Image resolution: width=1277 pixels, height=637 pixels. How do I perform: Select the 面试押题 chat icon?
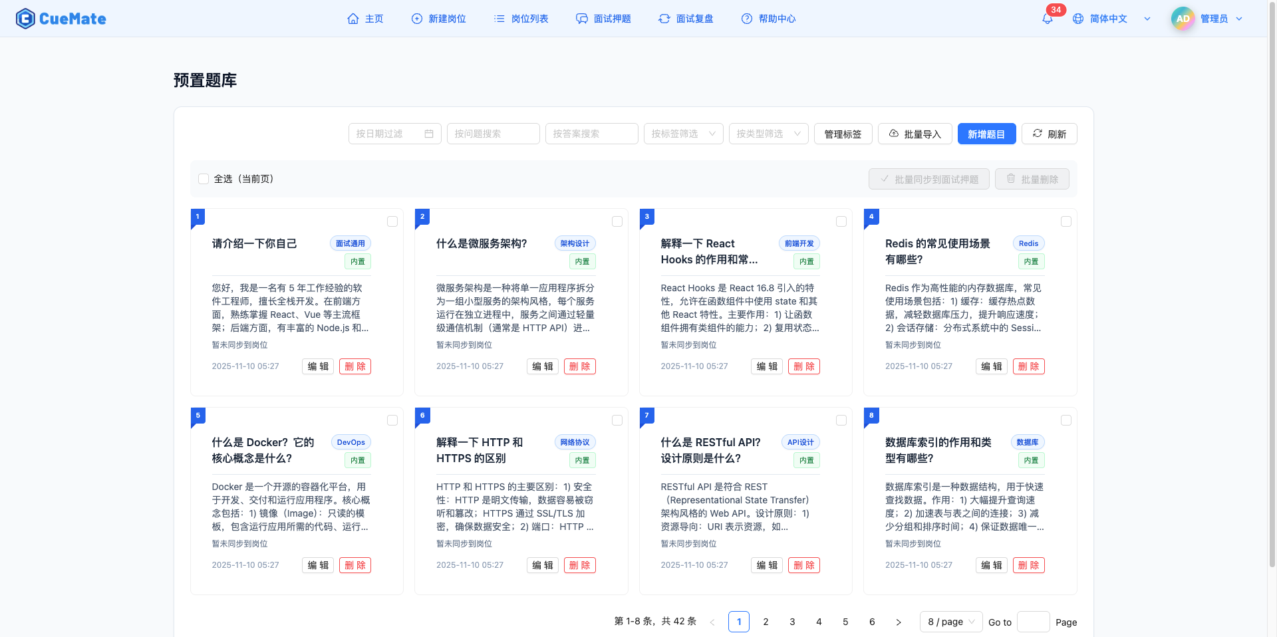(x=581, y=19)
